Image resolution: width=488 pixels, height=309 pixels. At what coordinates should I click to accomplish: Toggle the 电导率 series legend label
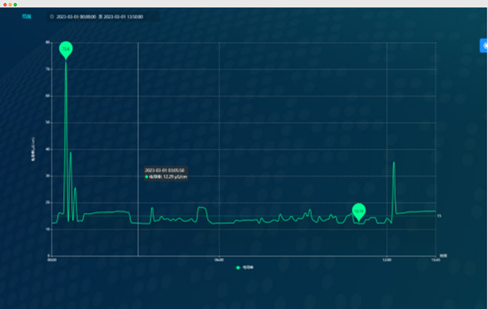coord(247,266)
